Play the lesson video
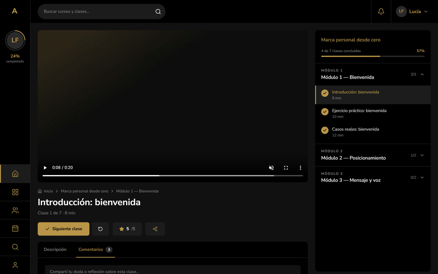This screenshot has width=438, height=274. click(x=45, y=168)
